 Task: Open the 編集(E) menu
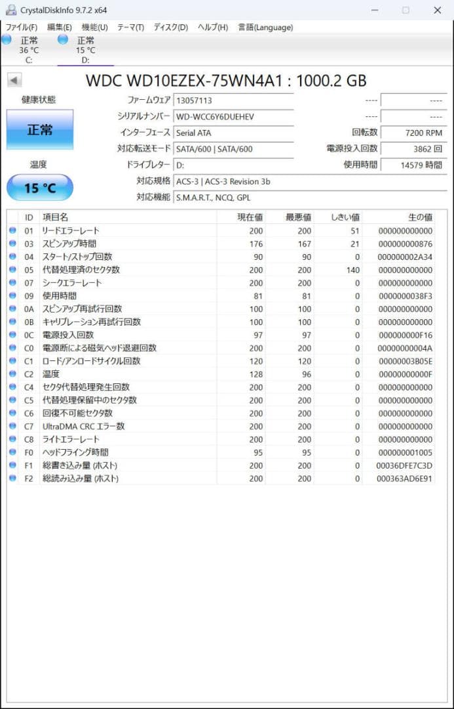59,27
